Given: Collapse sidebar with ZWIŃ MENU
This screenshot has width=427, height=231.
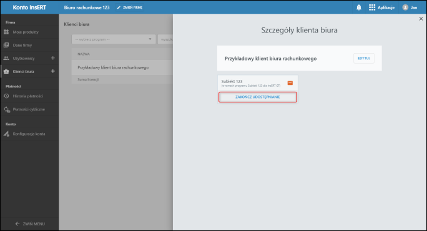Looking at the screenshot, I should (29, 224).
